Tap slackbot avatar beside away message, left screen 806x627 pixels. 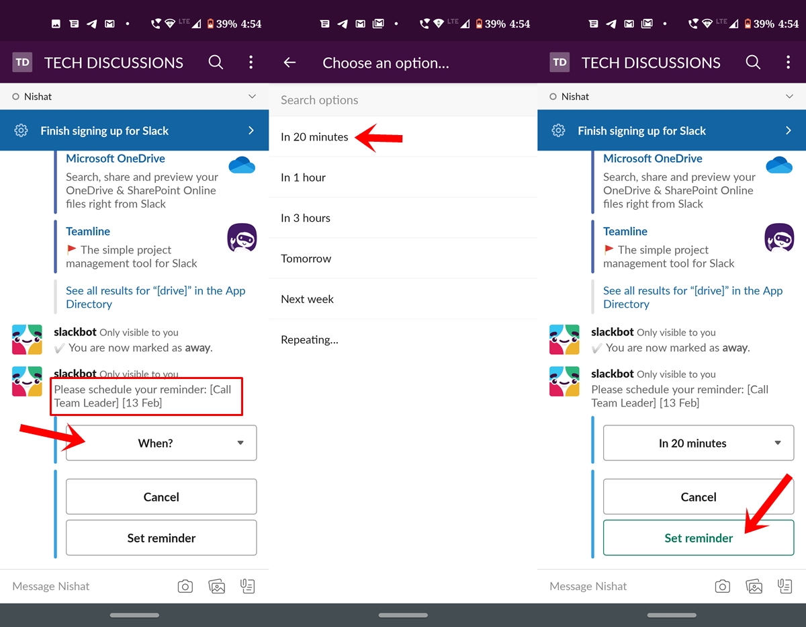27,339
